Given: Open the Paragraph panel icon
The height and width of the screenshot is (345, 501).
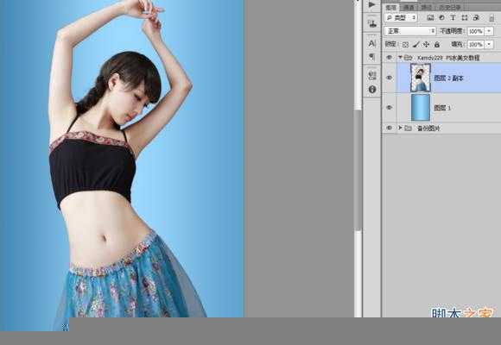Looking at the screenshot, I should [372, 57].
